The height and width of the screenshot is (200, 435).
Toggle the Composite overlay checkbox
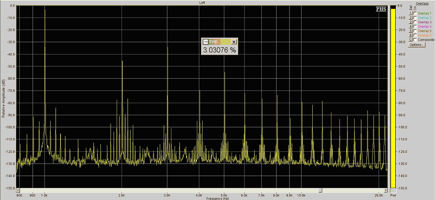(x=415, y=40)
